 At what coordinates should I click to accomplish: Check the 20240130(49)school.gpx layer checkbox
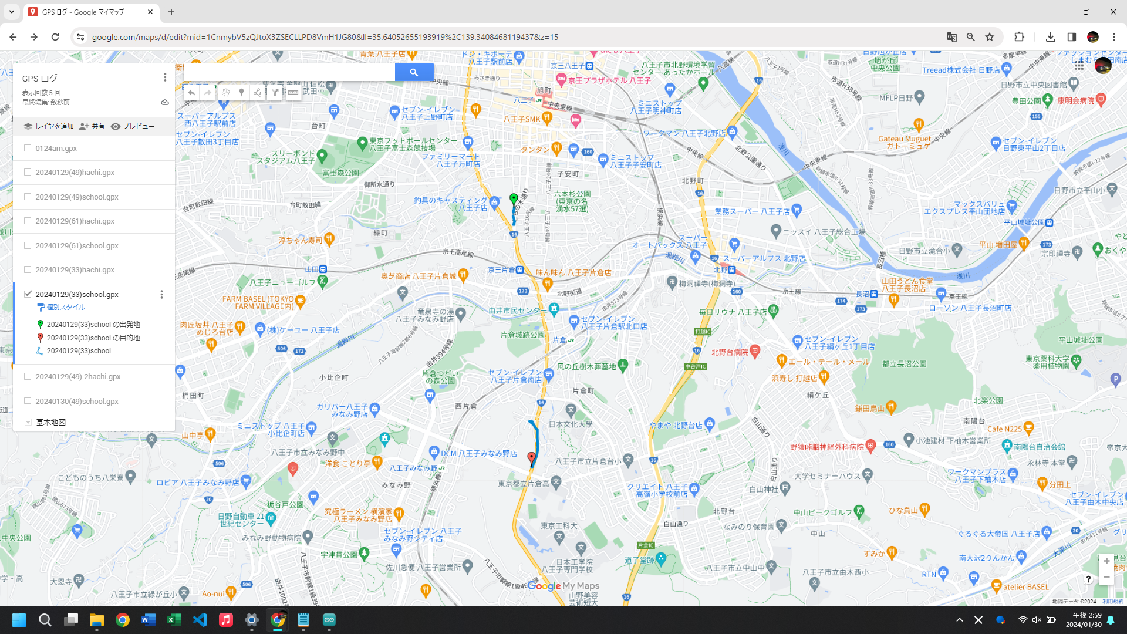[28, 401]
